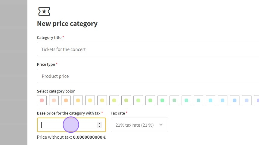Focus the Category title text field
Image resolution: width=259 pixels, height=145 pixels.
click(x=148, y=49)
